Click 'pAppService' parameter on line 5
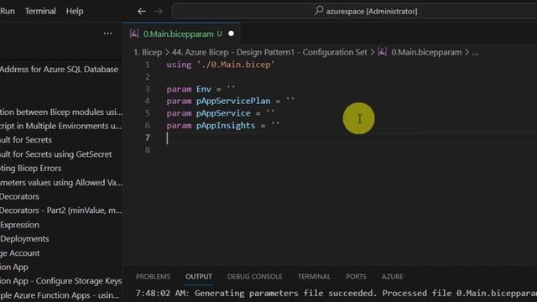 tap(223, 113)
